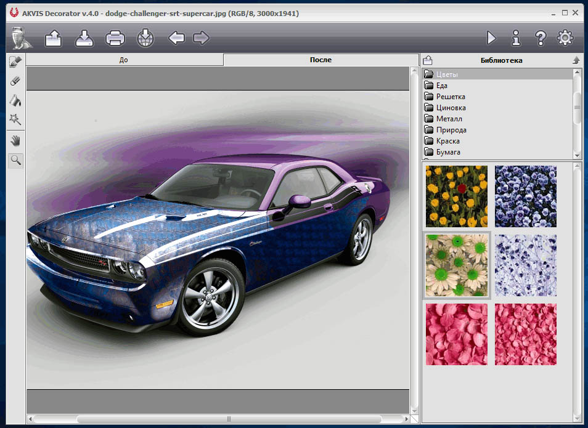The width and height of the screenshot is (588, 428).
Task: Open help with the question mark icon
Action: point(541,38)
